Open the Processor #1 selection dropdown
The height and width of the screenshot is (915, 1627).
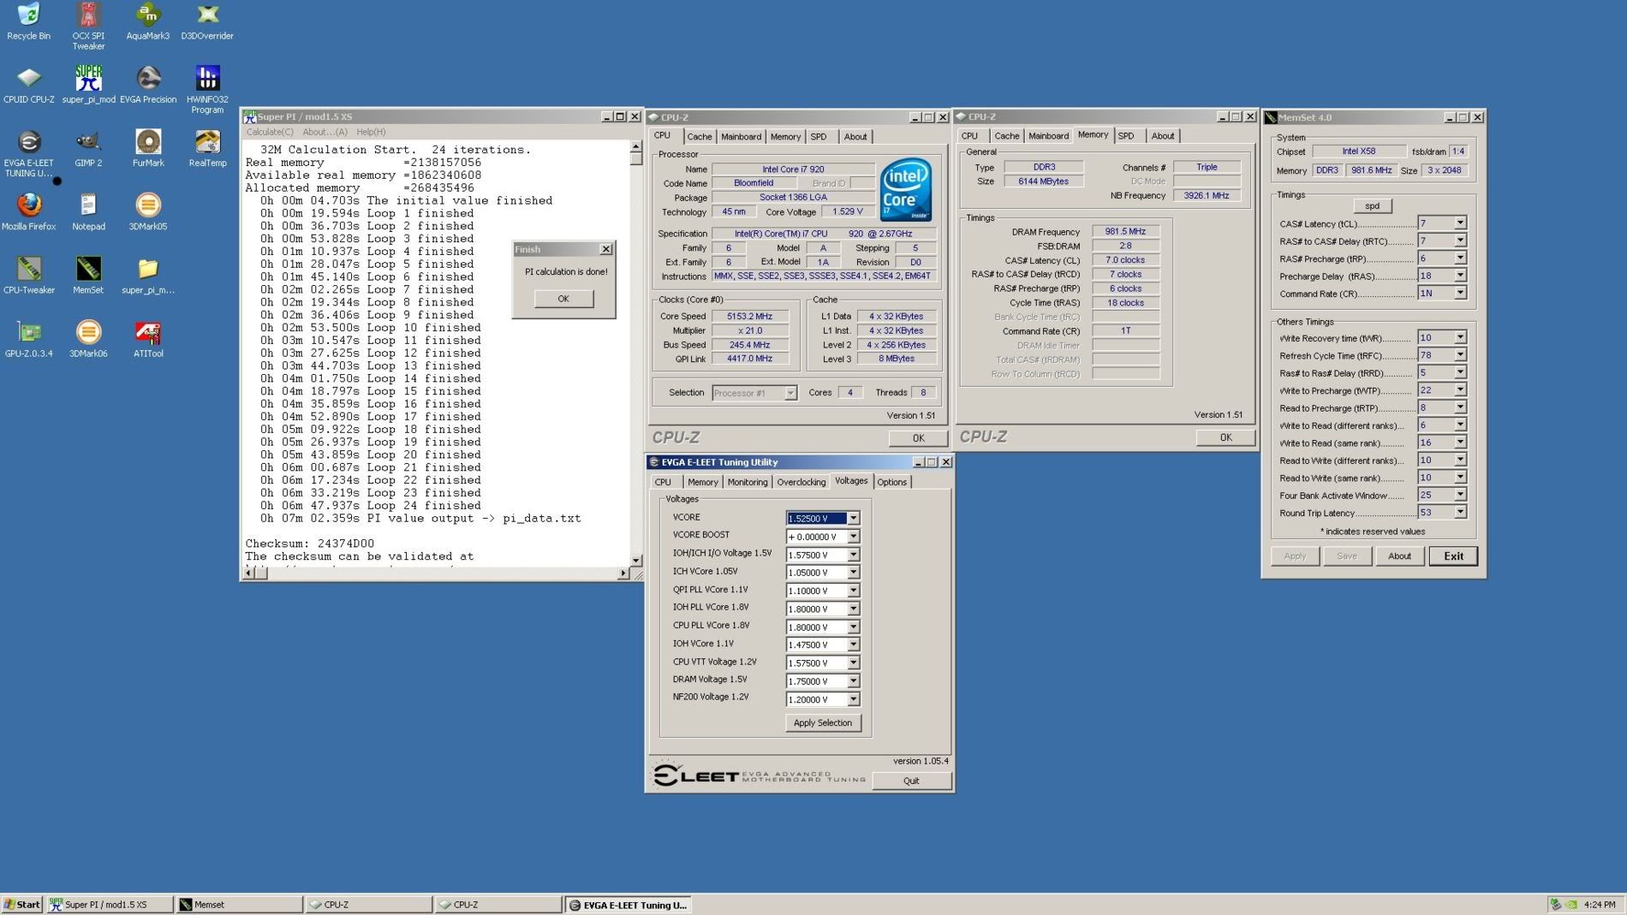pyautogui.click(x=790, y=393)
